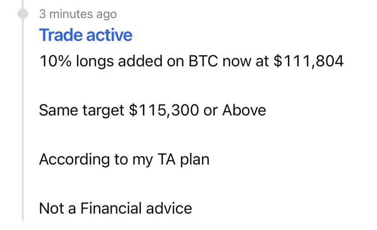Click the word "added" in first line

140,61
